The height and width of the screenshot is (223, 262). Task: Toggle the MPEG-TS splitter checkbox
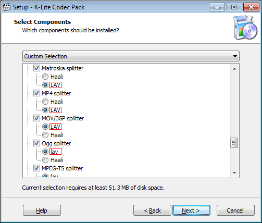[36, 168]
